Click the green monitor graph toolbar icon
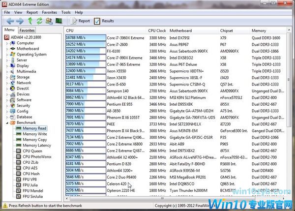 59,21
